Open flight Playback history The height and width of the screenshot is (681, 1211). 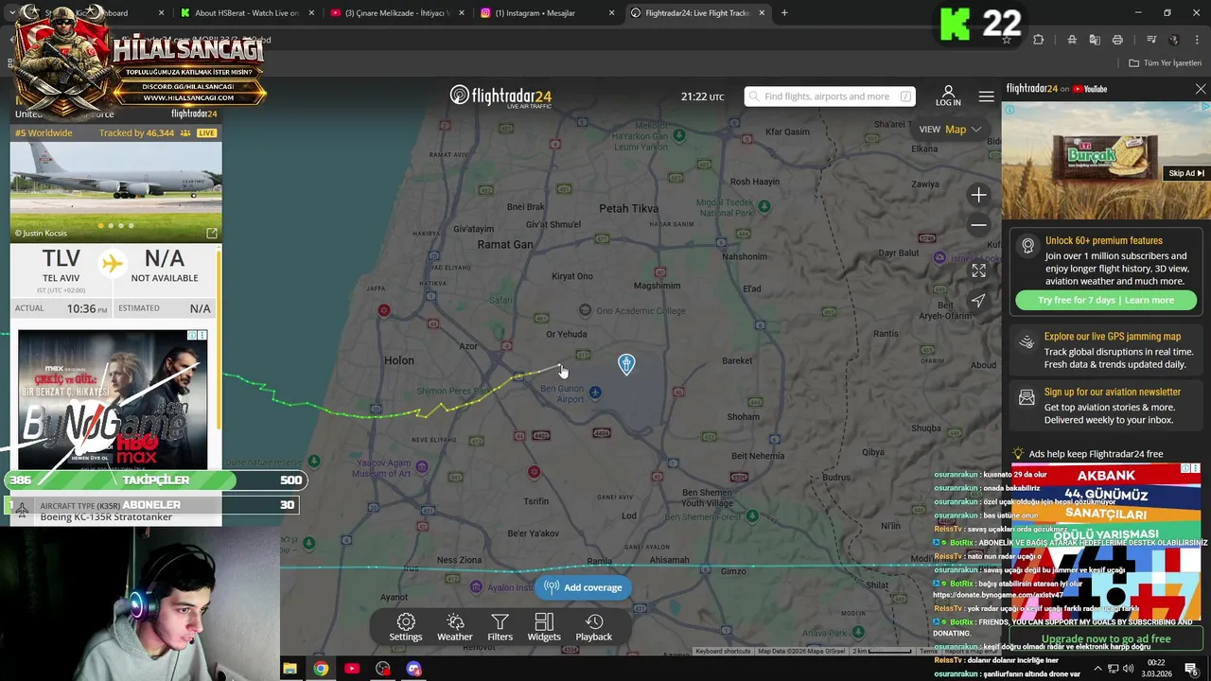tap(593, 627)
